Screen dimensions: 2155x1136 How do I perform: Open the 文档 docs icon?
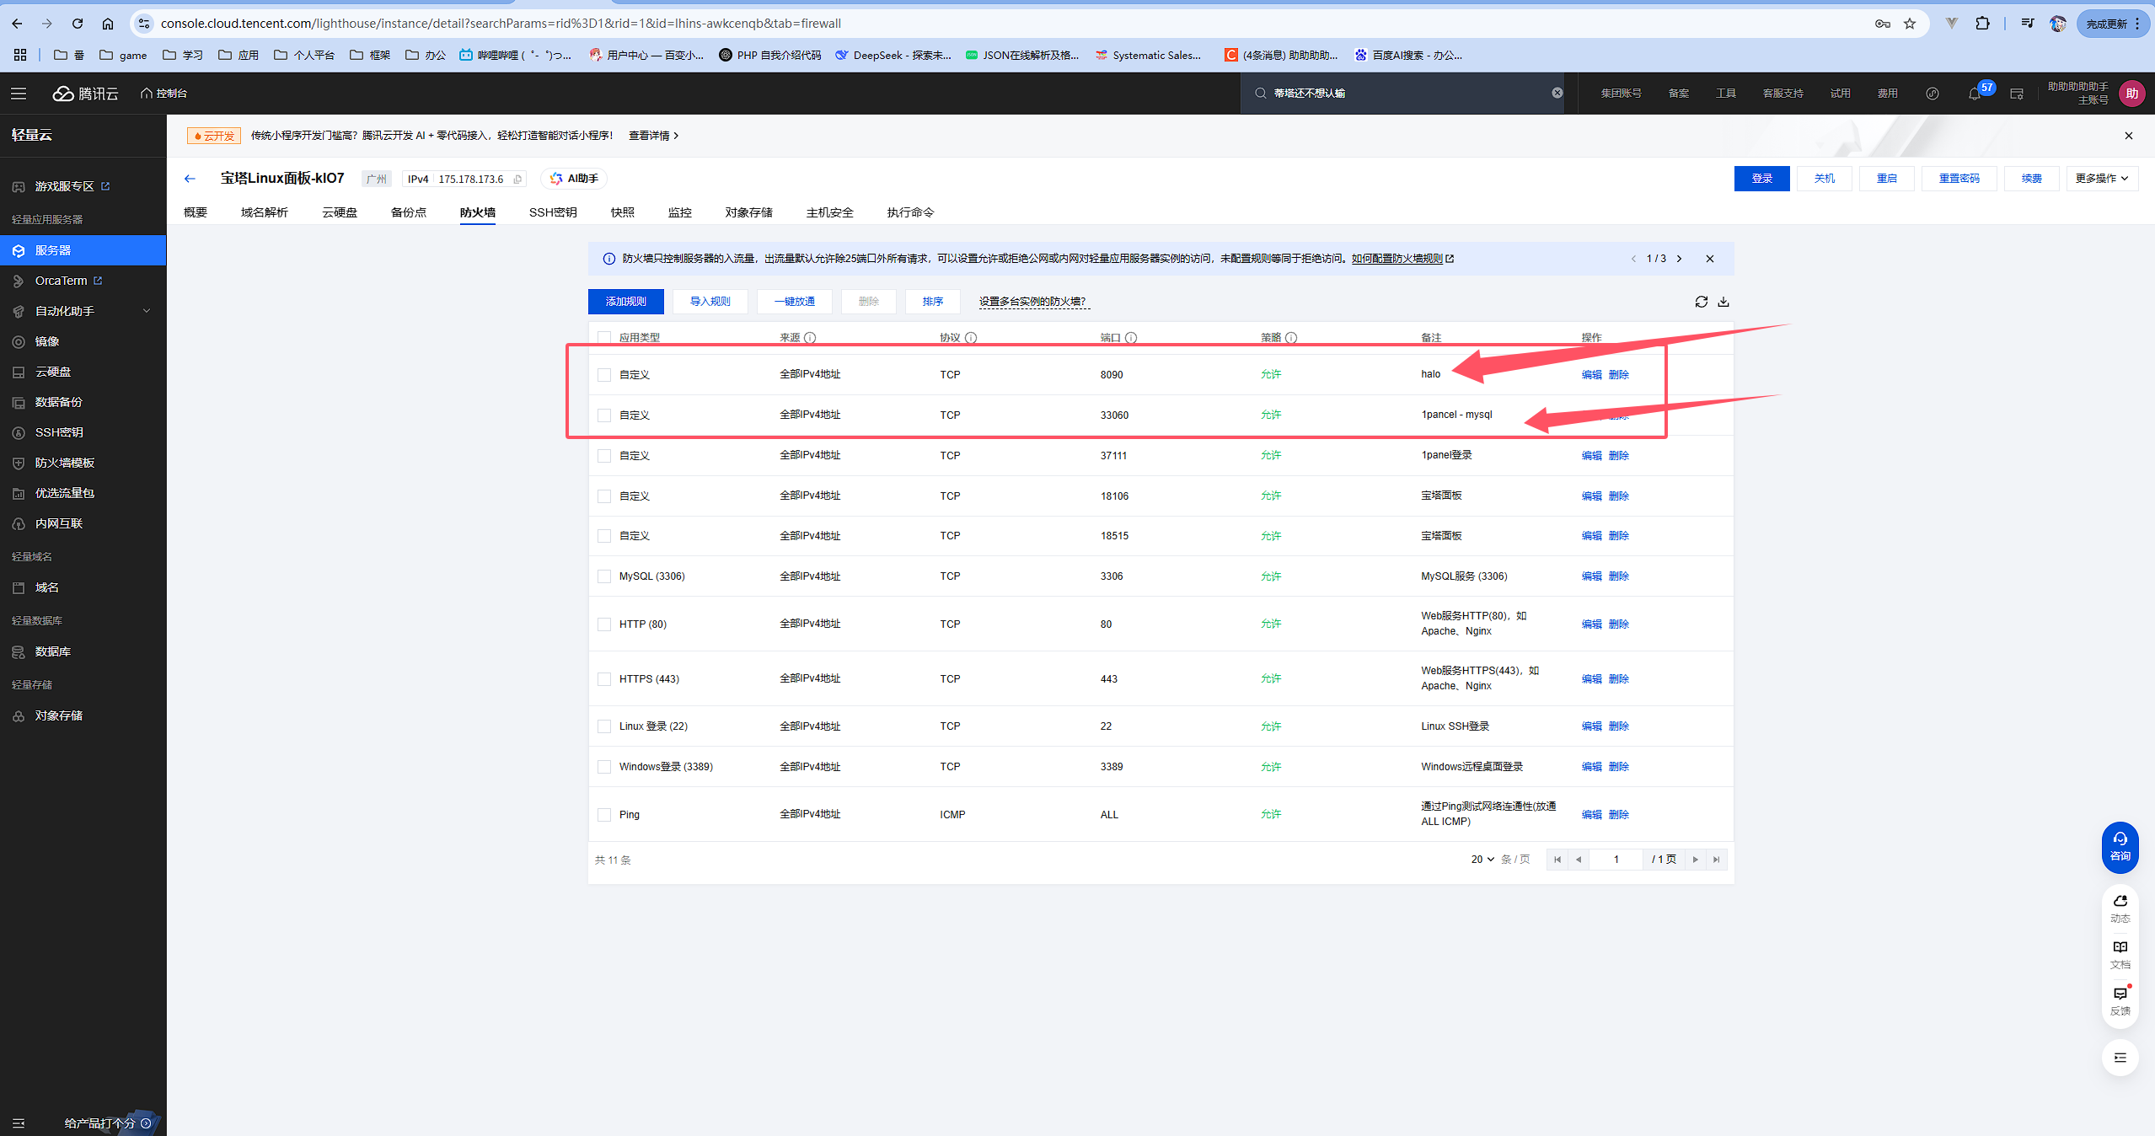point(2120,954)
